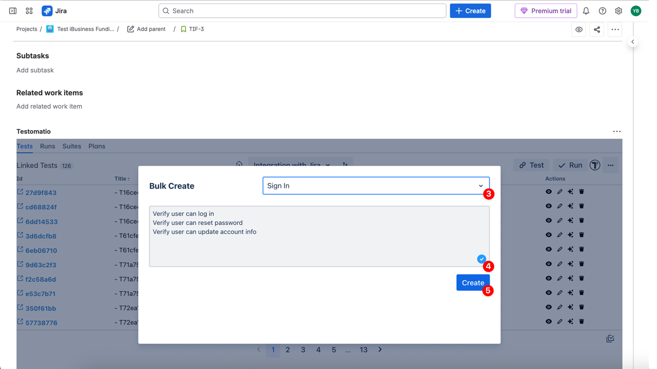This screenshot has height=369, width=657.
Task: Open the Sign In suite dropdown
Action: pyautogui.click(x=376, y=186)
